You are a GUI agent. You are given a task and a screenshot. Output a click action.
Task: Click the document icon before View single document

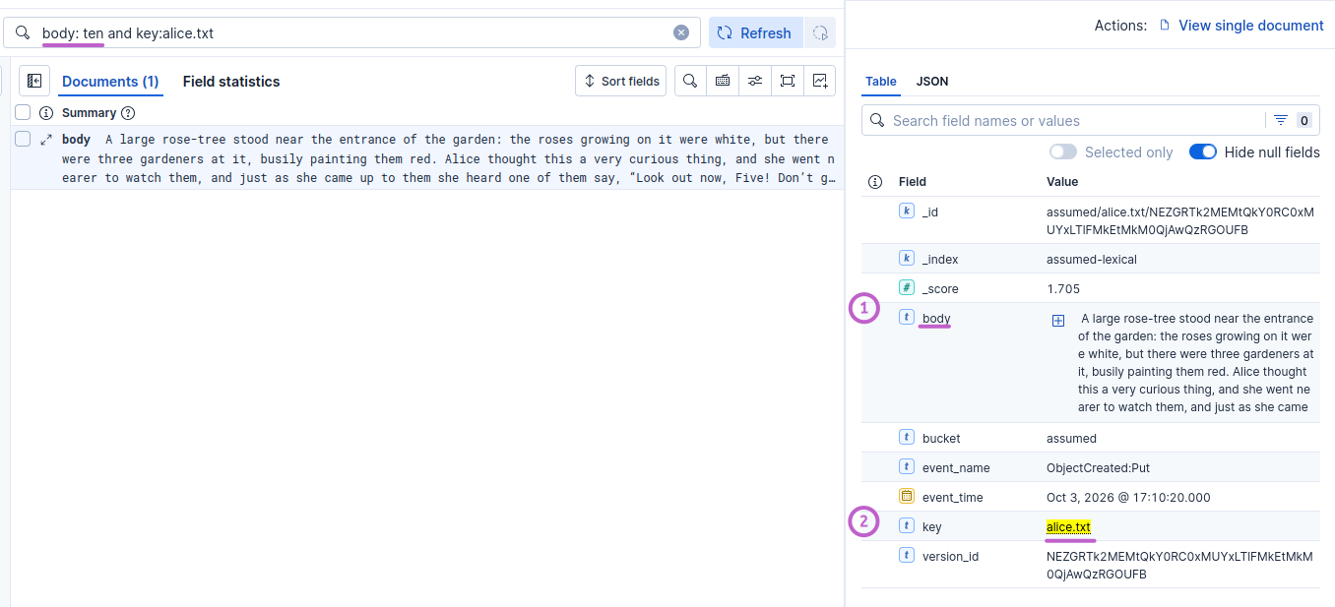1165,26
